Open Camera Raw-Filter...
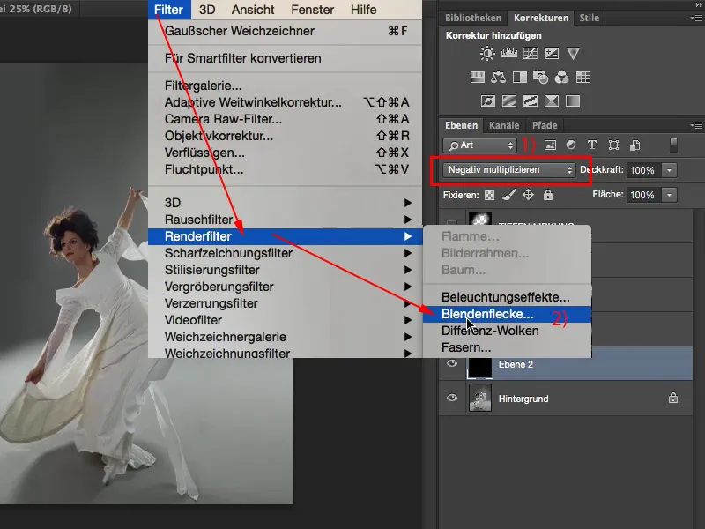This screenshot has width=705, height=529. [x=285, y=119]
